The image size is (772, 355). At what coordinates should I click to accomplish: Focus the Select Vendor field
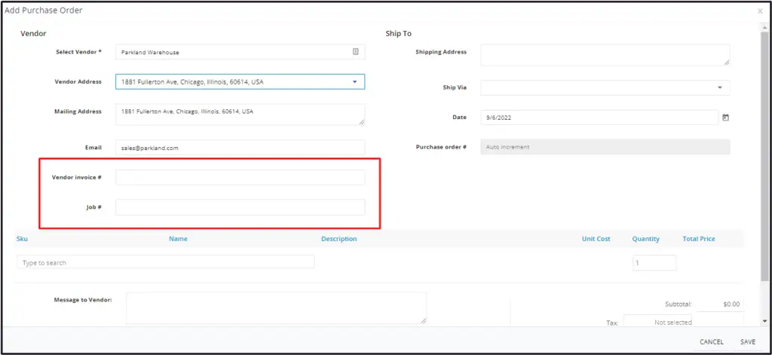point(240,52)
